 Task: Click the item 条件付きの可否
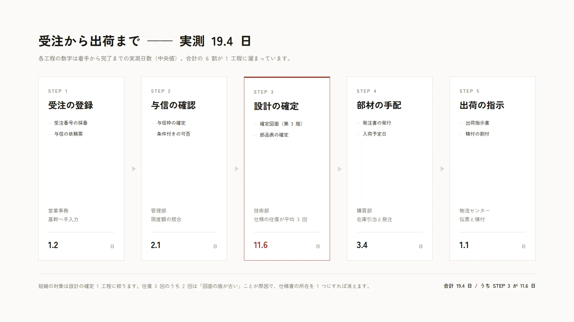(174, 134)
